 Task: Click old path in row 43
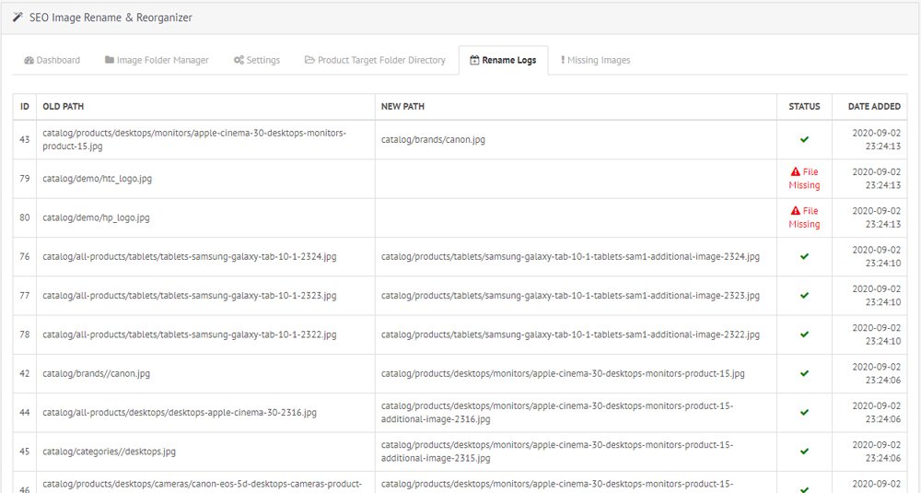tap(193, 139)
